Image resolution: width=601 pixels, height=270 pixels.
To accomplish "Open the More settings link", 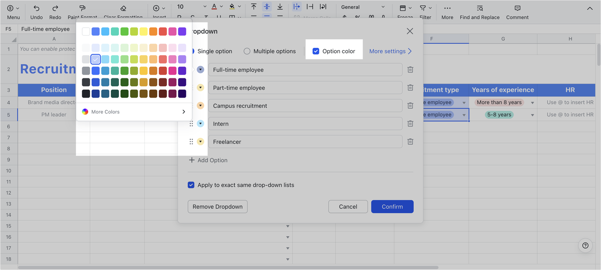I will pos(391,51).
